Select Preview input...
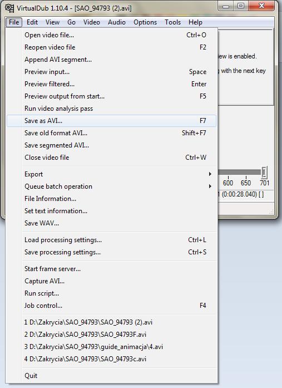 (x=111, y=72)
